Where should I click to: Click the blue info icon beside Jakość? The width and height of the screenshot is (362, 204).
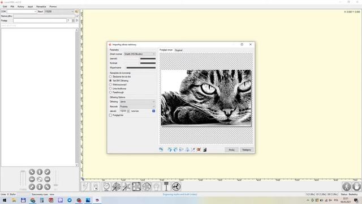click(153, 111)
